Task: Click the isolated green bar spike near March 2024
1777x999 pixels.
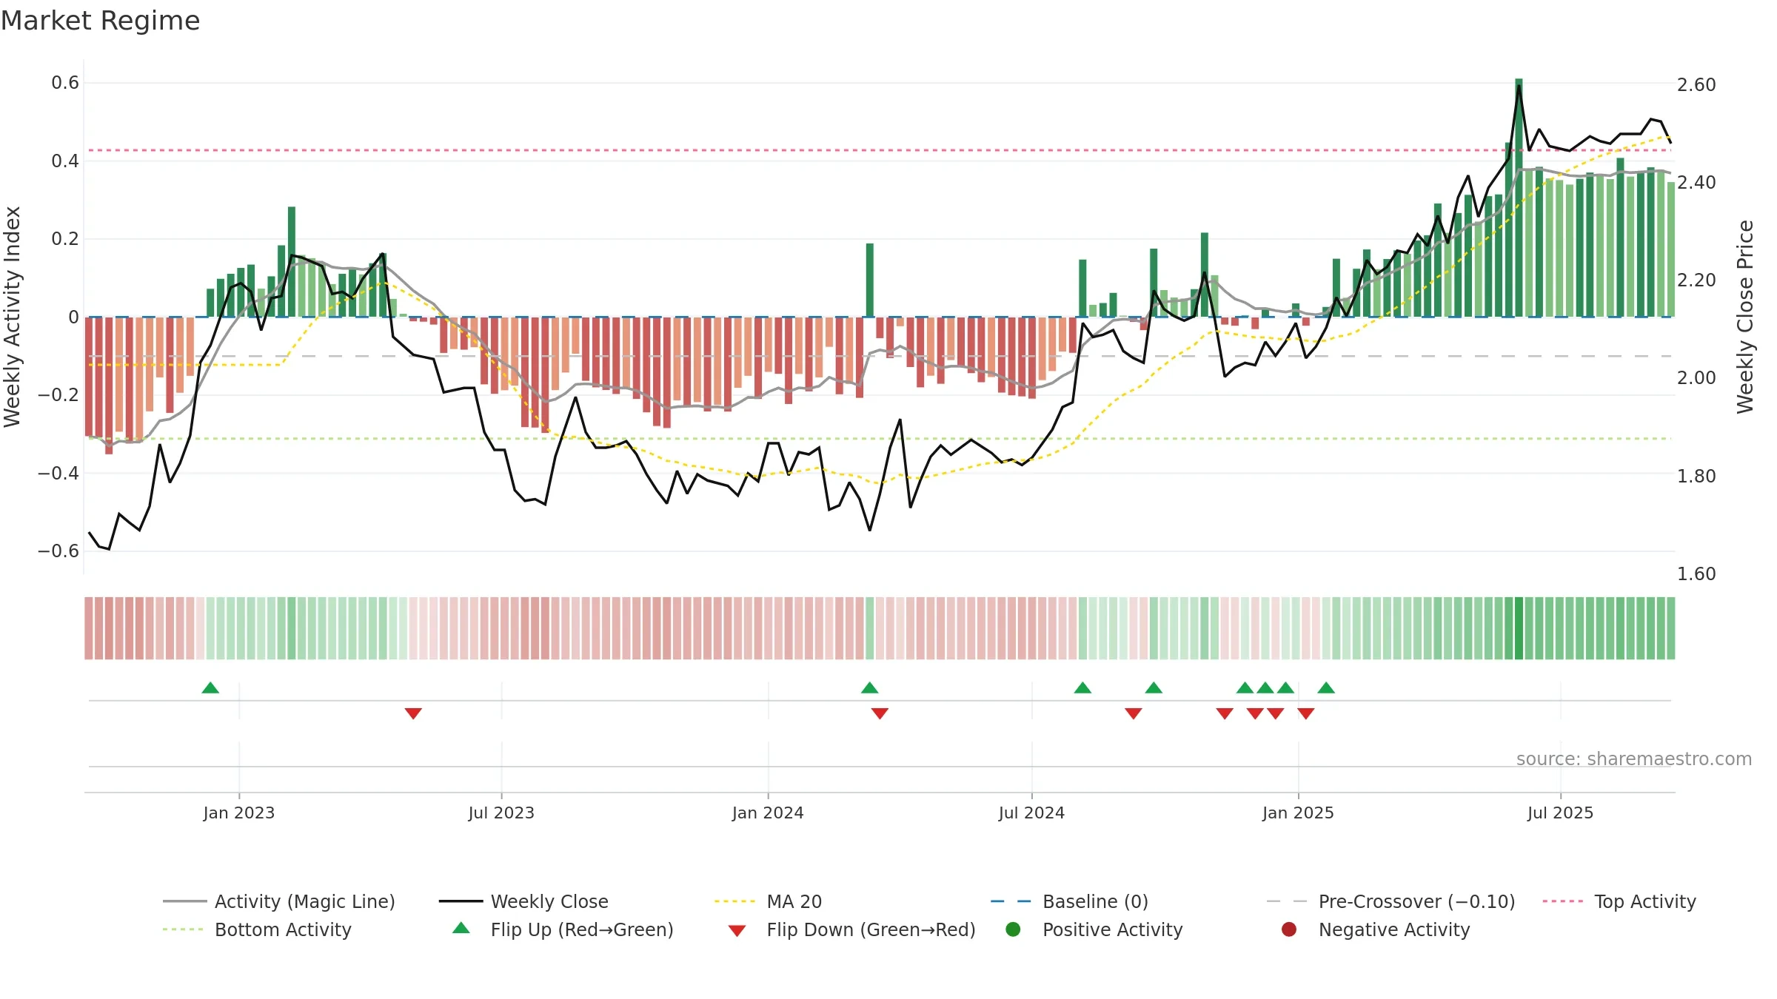Action: [870, 280]
